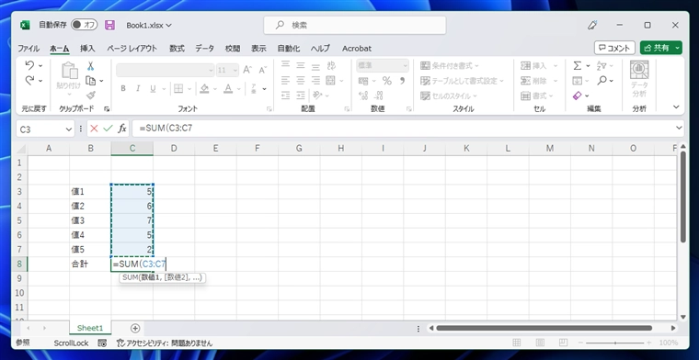Open the 挿入 ribbon tab

[x=87, y=49]
